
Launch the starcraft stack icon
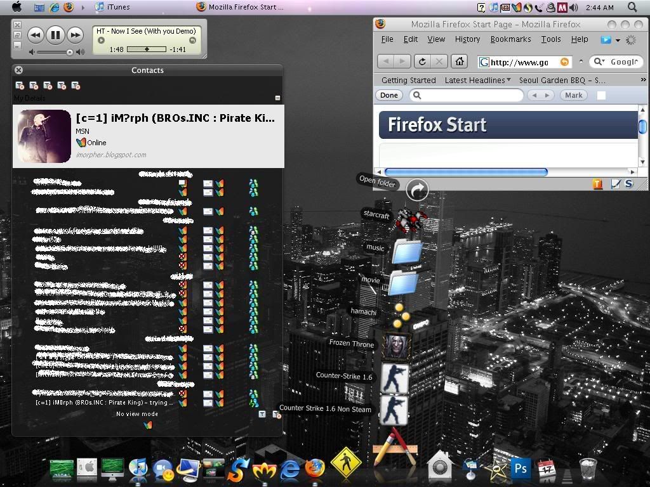pyautogui.click(x=409, y=221)
